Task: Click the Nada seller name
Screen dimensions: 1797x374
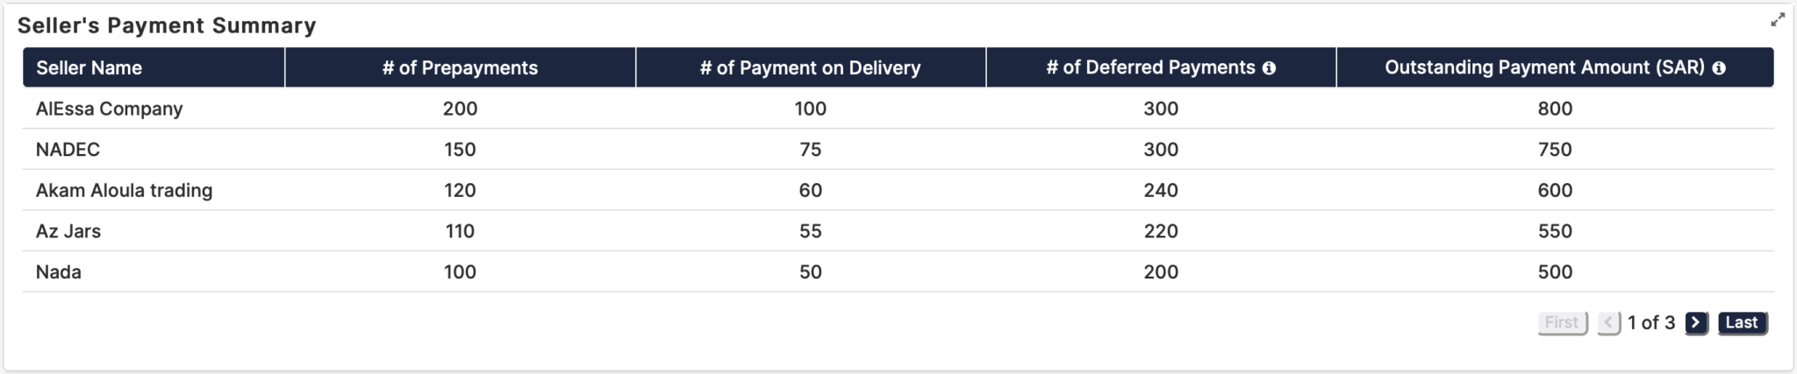Action: tap(59, 272)
